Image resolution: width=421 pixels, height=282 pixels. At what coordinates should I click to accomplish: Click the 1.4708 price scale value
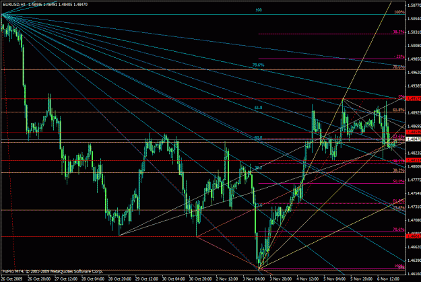click(414, 220)
